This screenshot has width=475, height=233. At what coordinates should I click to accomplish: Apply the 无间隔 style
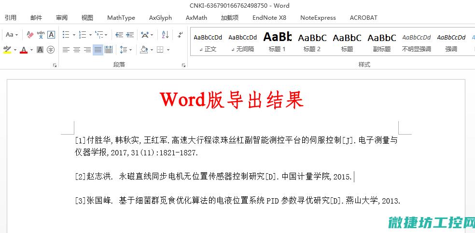[243, 42]
